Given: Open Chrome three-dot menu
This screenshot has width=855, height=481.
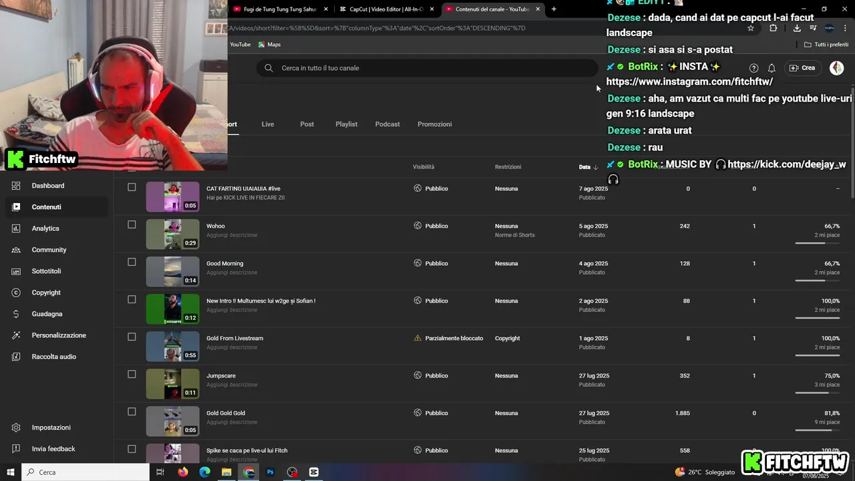Looking at the screenshot, I should pos(845,28).
